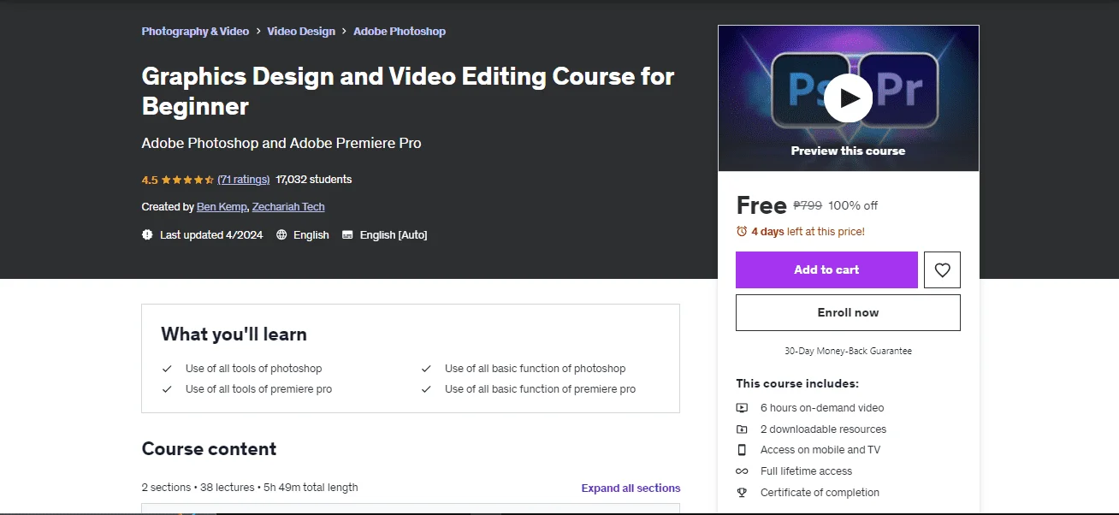The image size is (1119, 515).
Task: Click the downloadable resources icon
Action: point(742,429)
